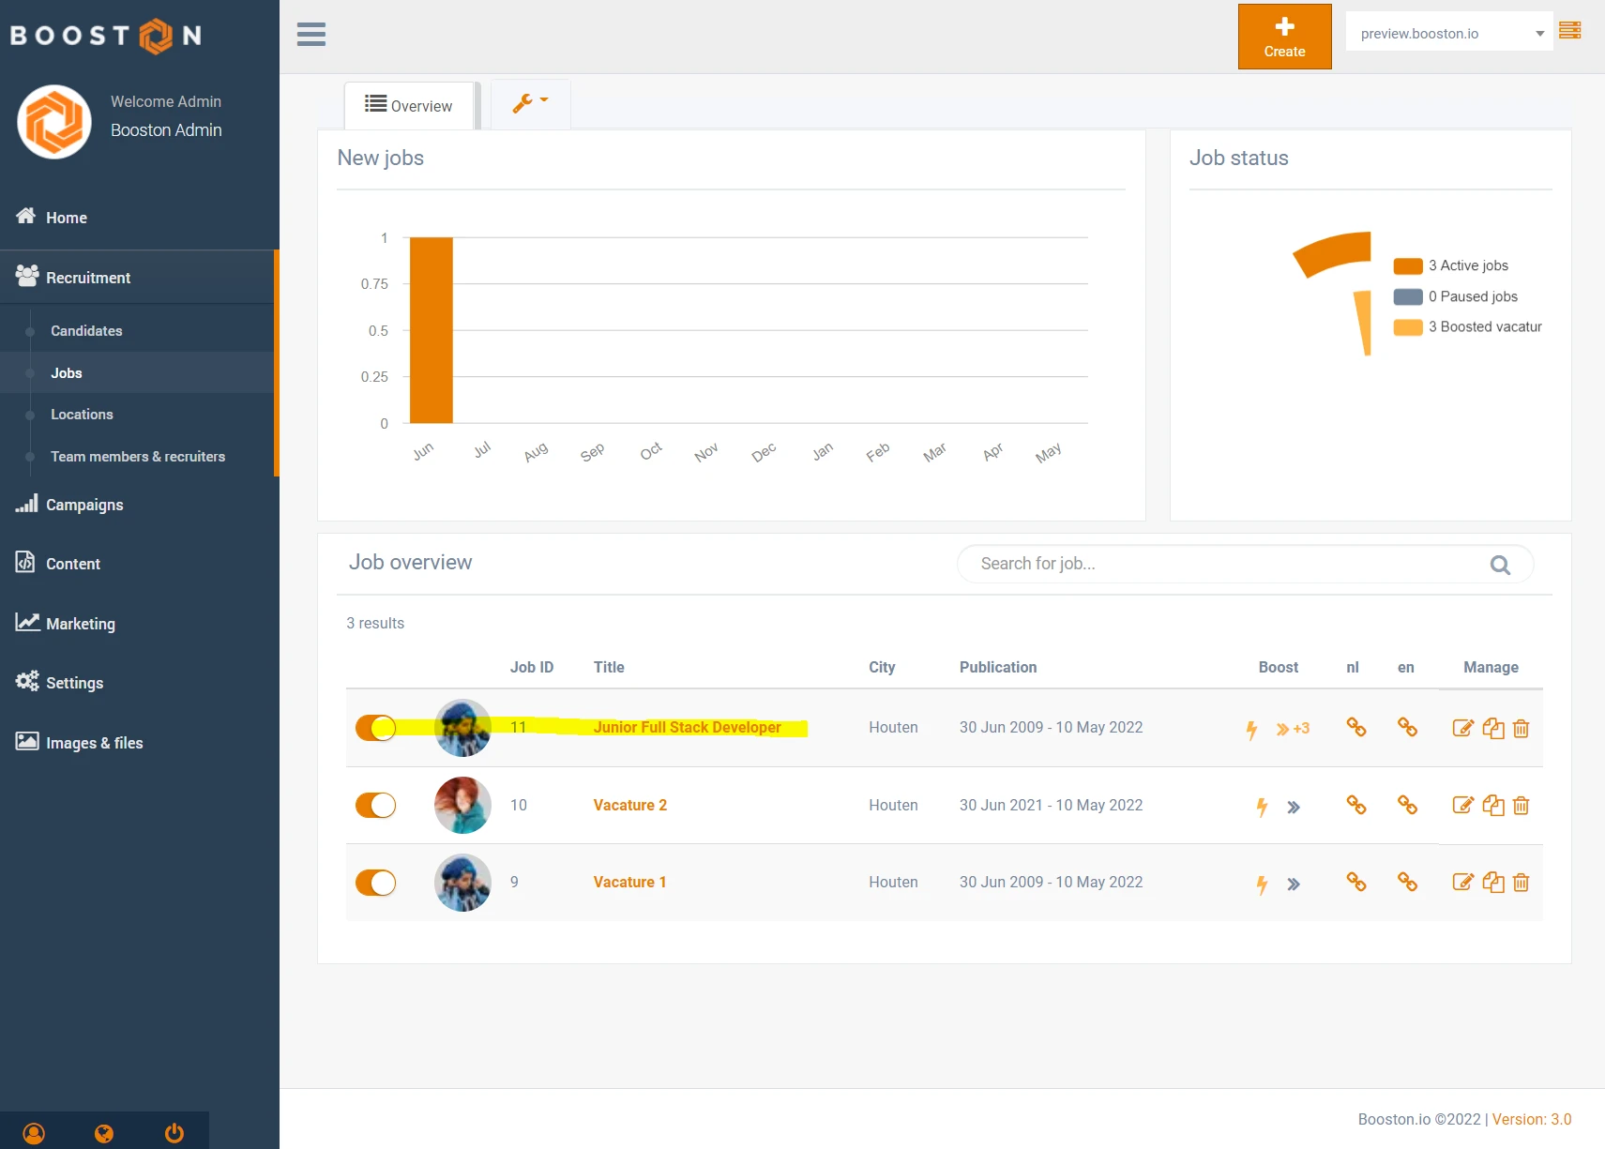The image size is (1605, 1149).
Task: Click the edit icon for Vacature 2
Action: point(1462,805)
